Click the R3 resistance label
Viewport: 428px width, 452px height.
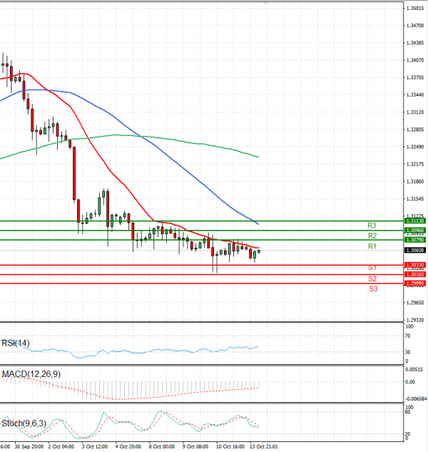(372, 226)
